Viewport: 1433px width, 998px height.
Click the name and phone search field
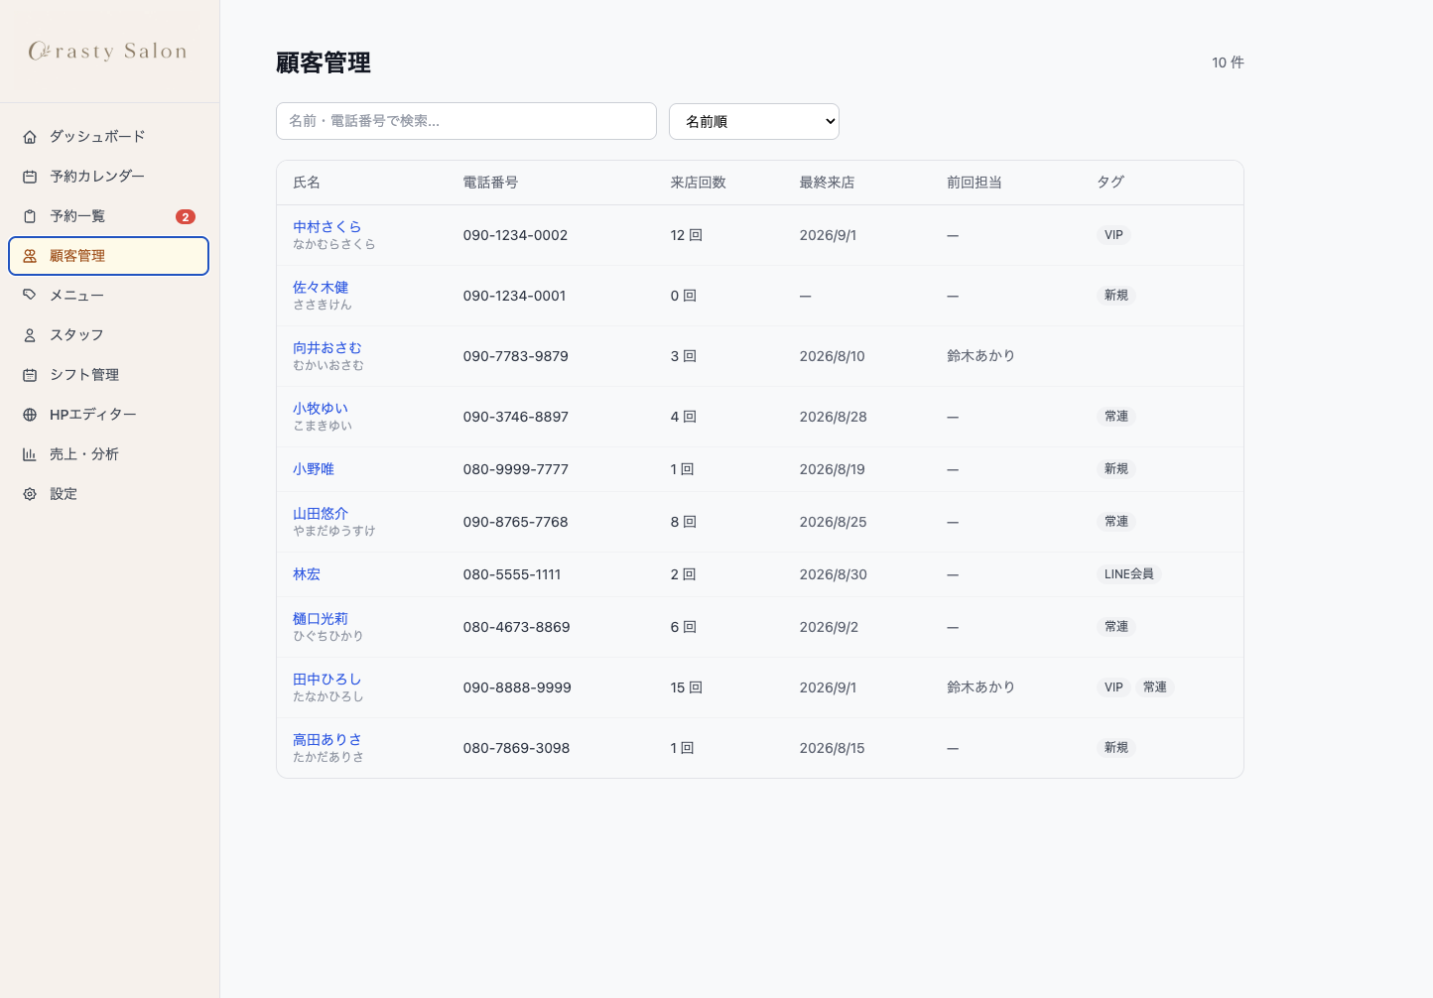pos(466,121)
